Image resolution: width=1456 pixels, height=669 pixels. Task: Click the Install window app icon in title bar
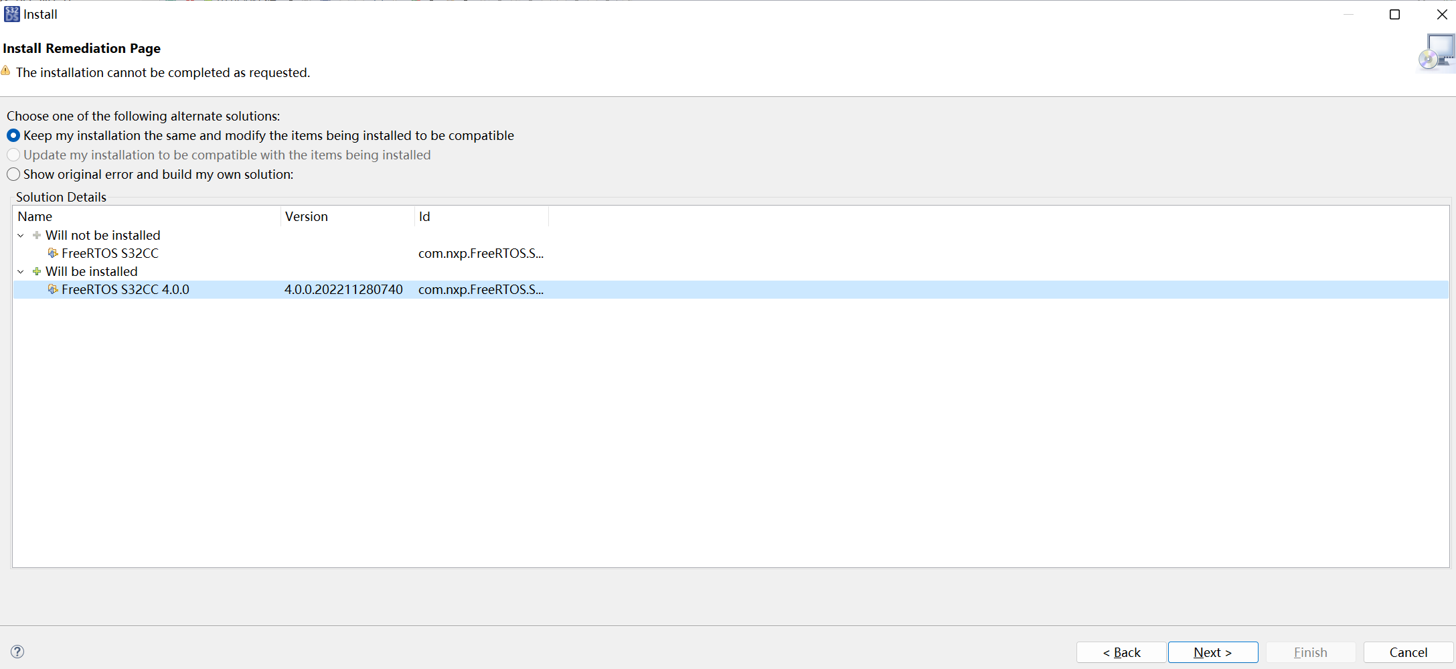tap(12, 14)
